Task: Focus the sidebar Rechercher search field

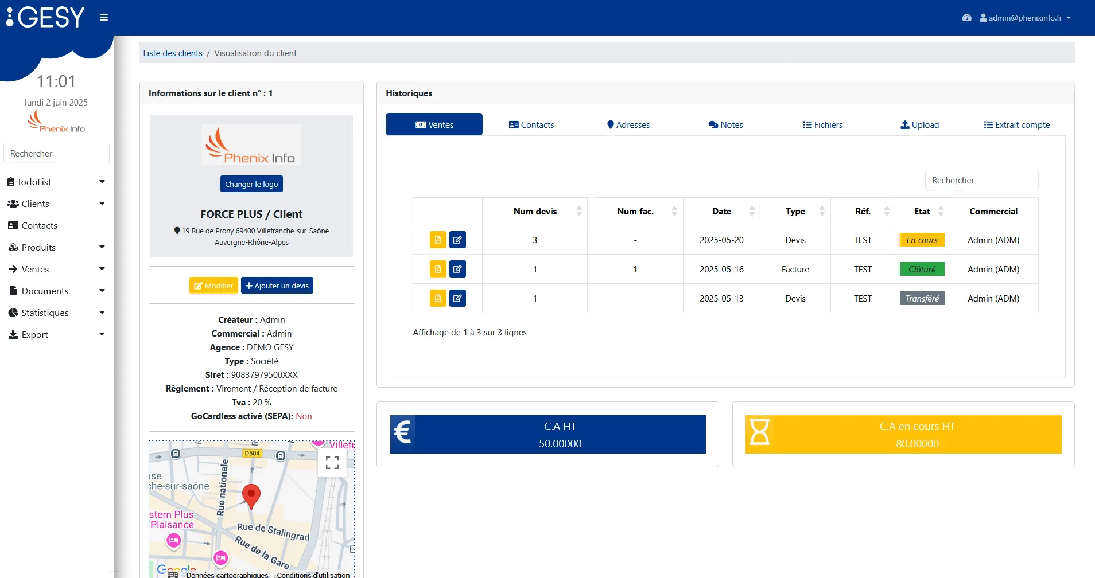Action: (x=56, y=154)
